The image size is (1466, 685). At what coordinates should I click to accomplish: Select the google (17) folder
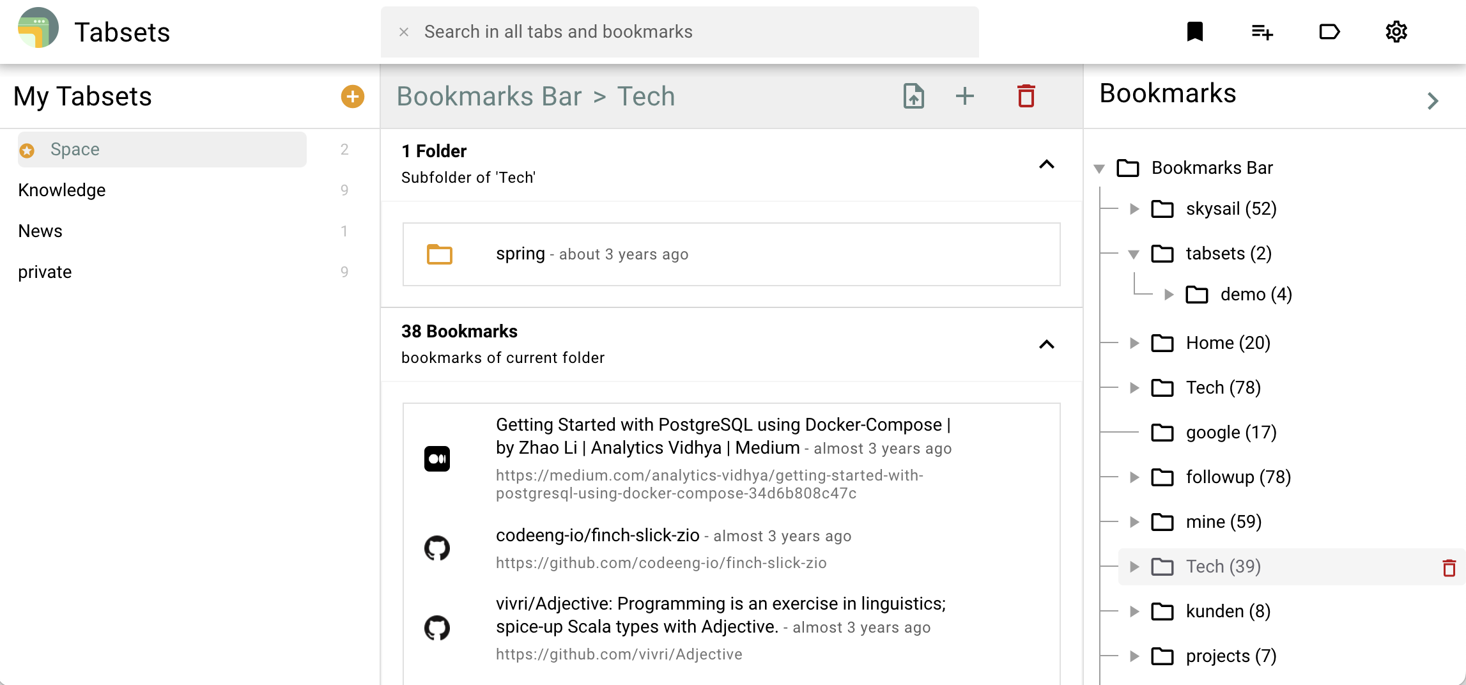1231,433
